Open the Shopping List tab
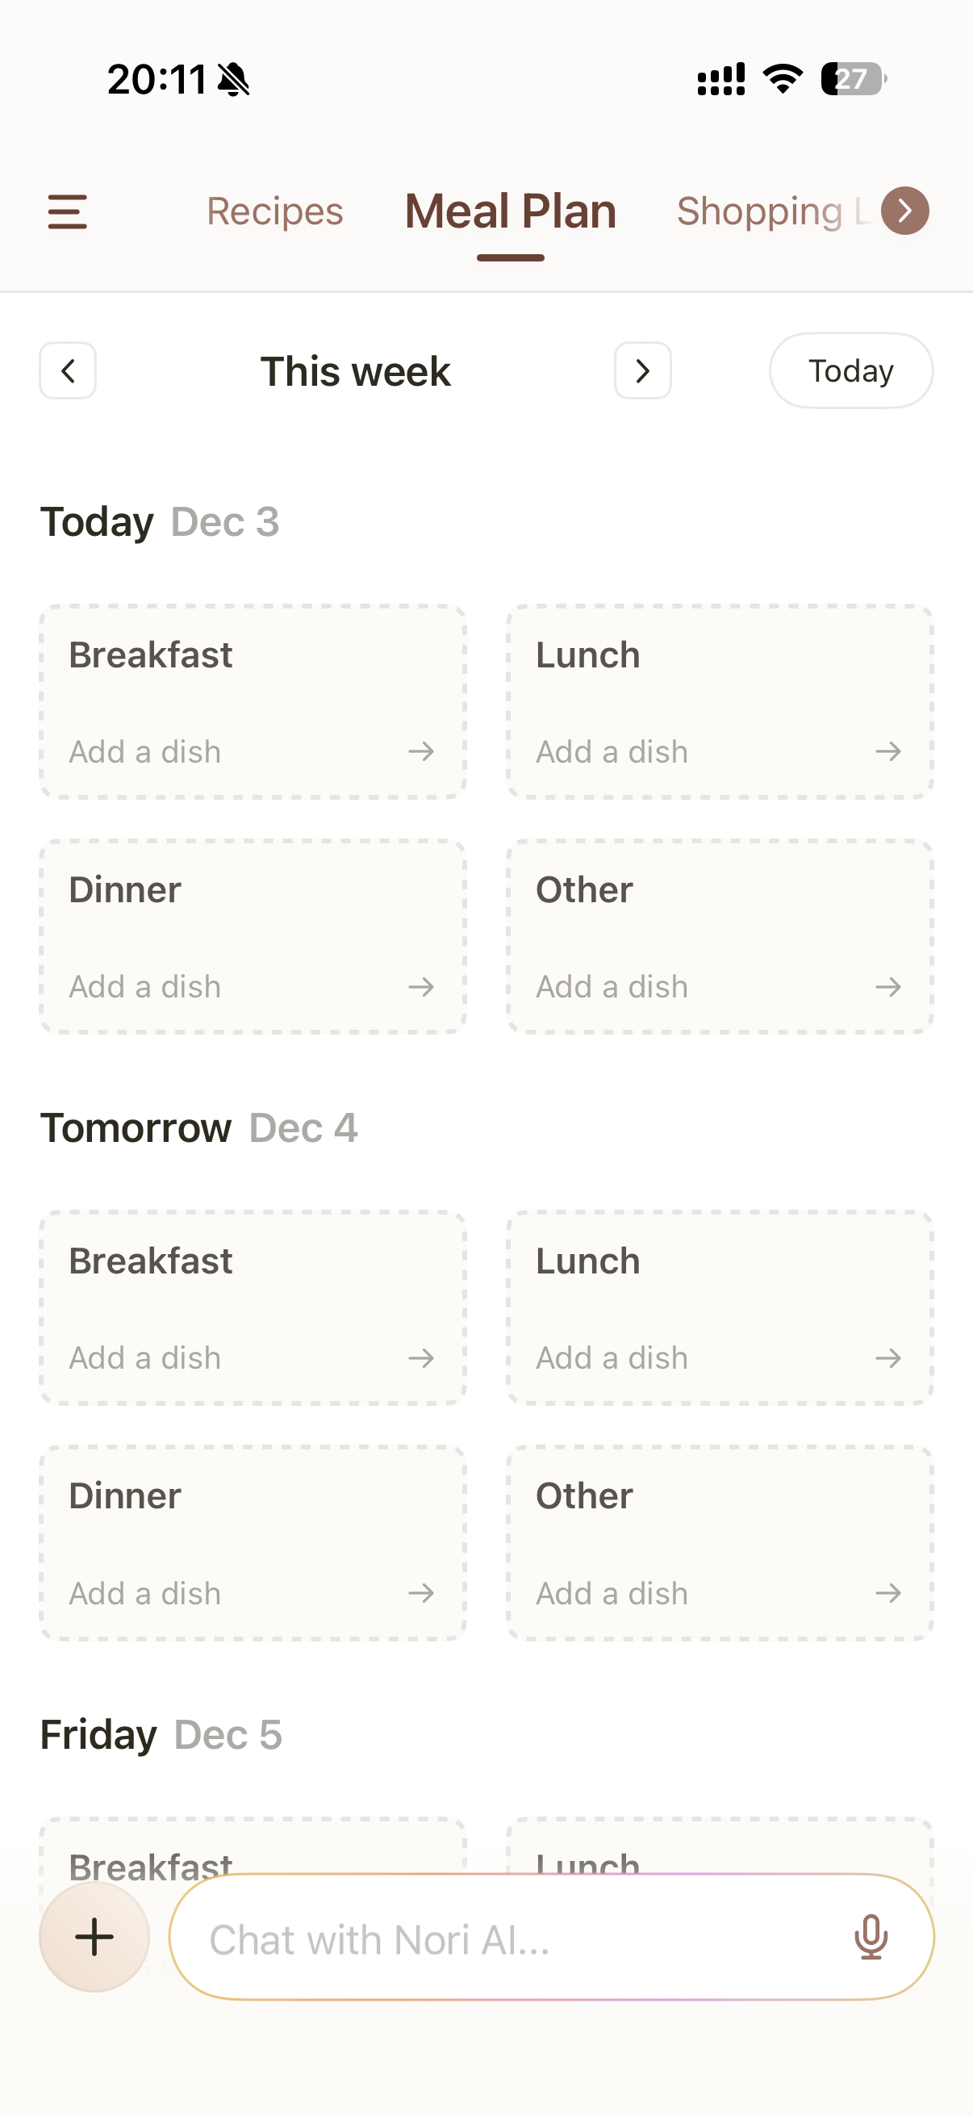Screen dimensions: 973x2116 pyautogui.click(x=772, y=211)
